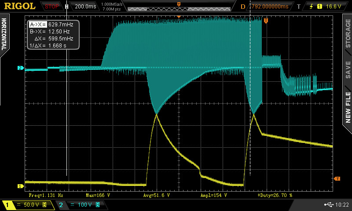Select the channel 2 cyan number tab
Screen dimensions: 352x211
point(61,205)
